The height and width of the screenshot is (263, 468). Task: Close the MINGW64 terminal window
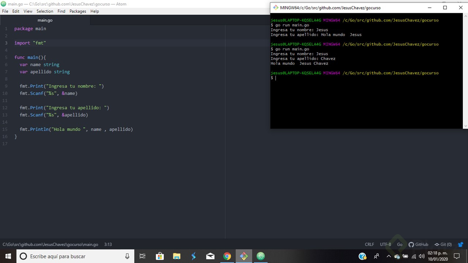461,8
